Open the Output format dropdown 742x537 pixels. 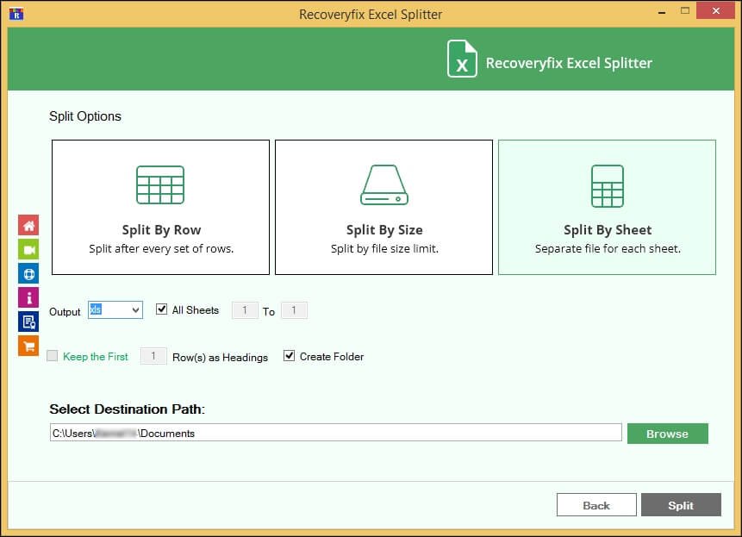tap(115, 310)
